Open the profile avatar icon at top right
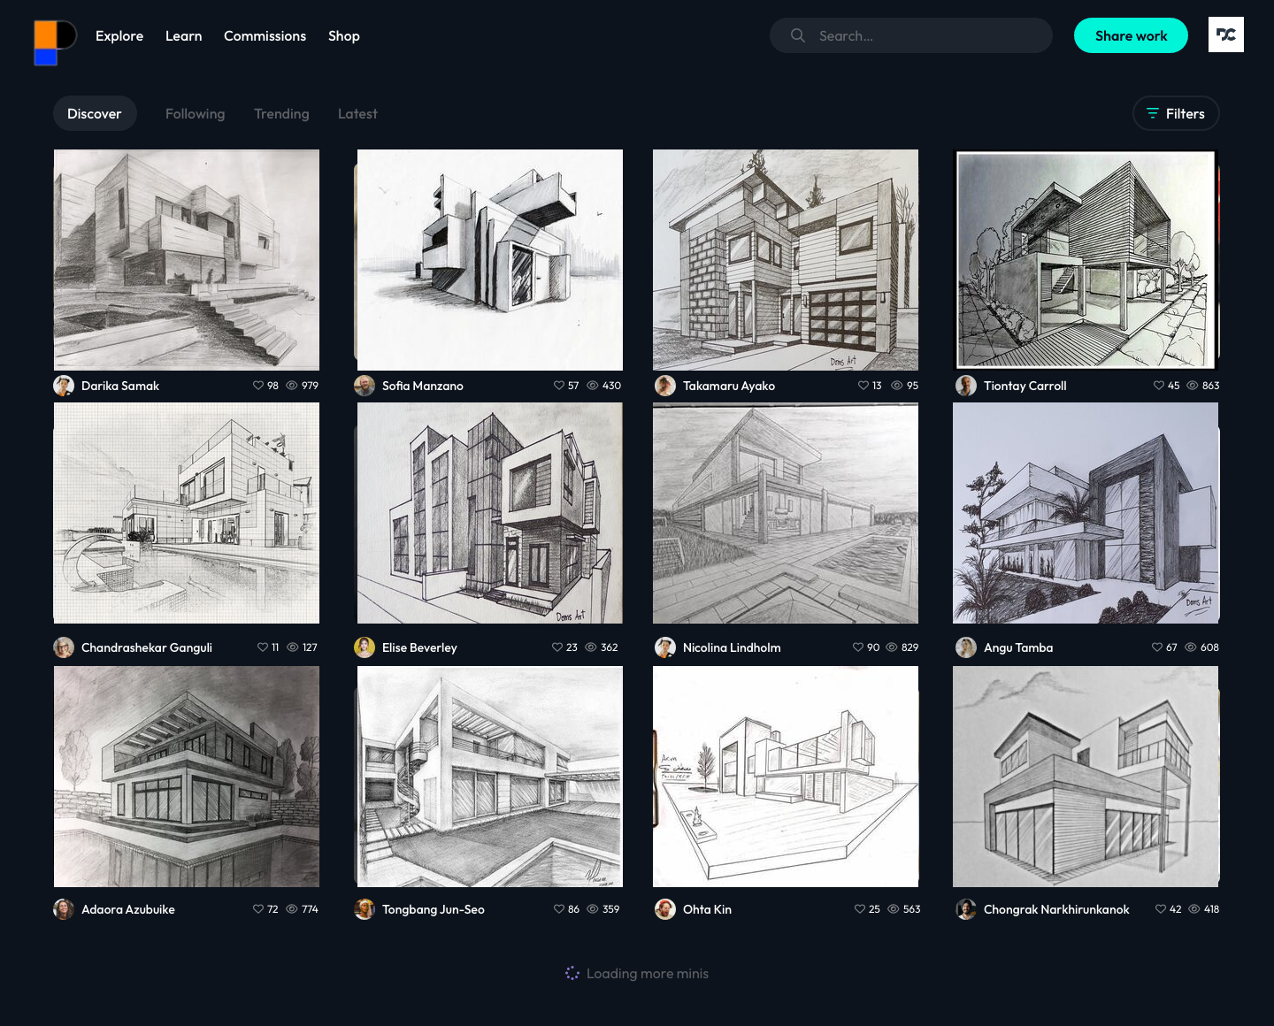Viewport: 1274px width, 1026px height. pos(1225,35)
